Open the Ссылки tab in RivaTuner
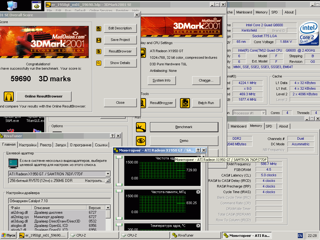Screen dimensions: 320x240 coord(101,145)
